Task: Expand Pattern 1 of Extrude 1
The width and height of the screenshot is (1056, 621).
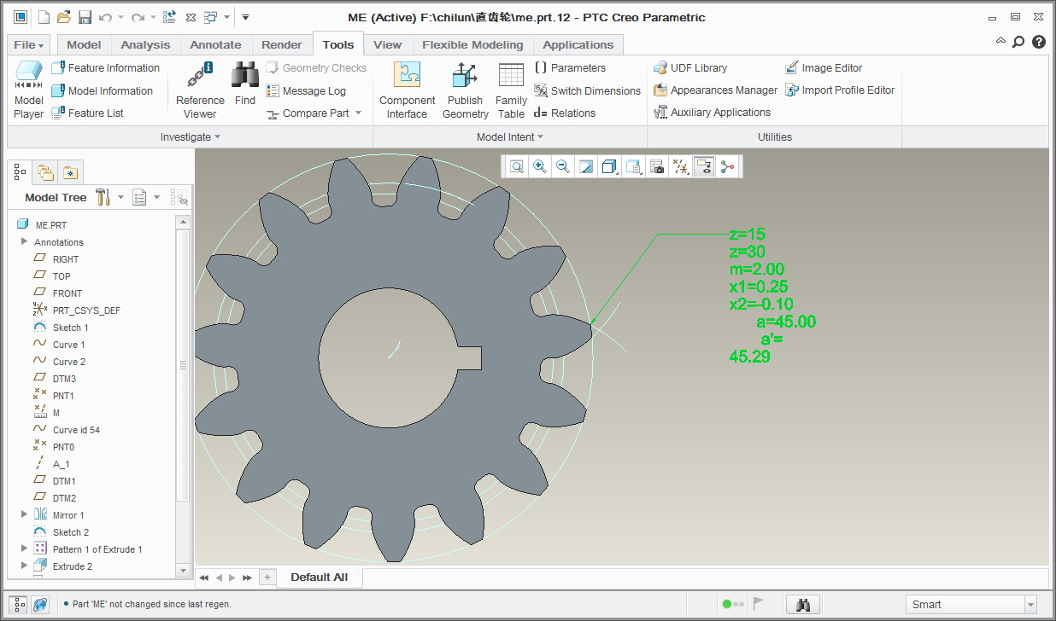Action: coord(25,548)
